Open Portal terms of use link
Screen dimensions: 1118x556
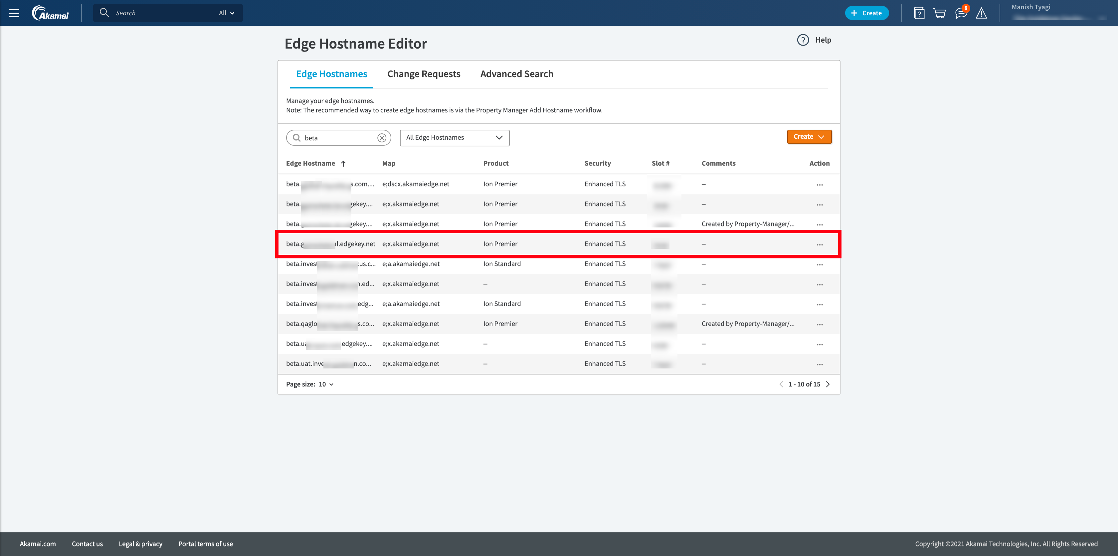click(x=206, y=544)
